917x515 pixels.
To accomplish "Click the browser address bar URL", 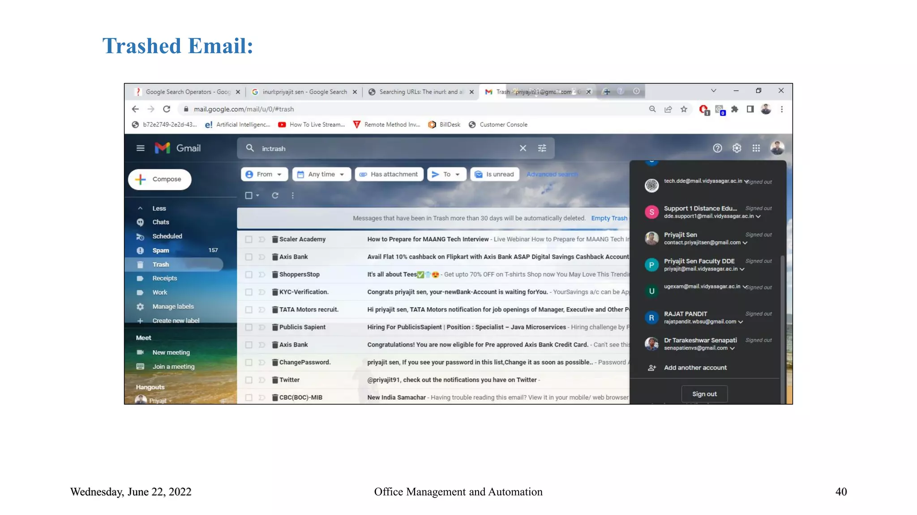I will pyautogui.click(x=244, y=109).
